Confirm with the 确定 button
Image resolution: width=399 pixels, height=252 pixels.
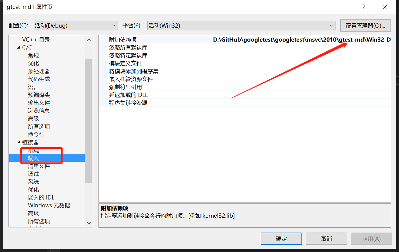(281, 239)
